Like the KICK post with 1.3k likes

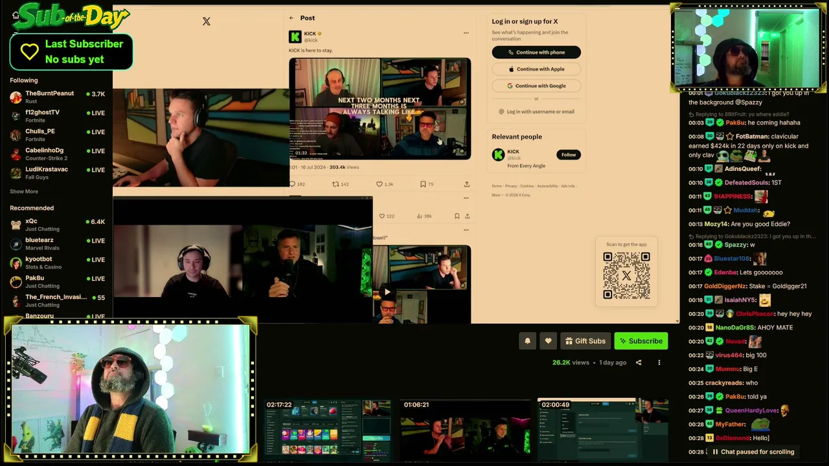[380, 184]
